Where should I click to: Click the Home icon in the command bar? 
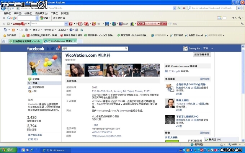tap(5, 30)
